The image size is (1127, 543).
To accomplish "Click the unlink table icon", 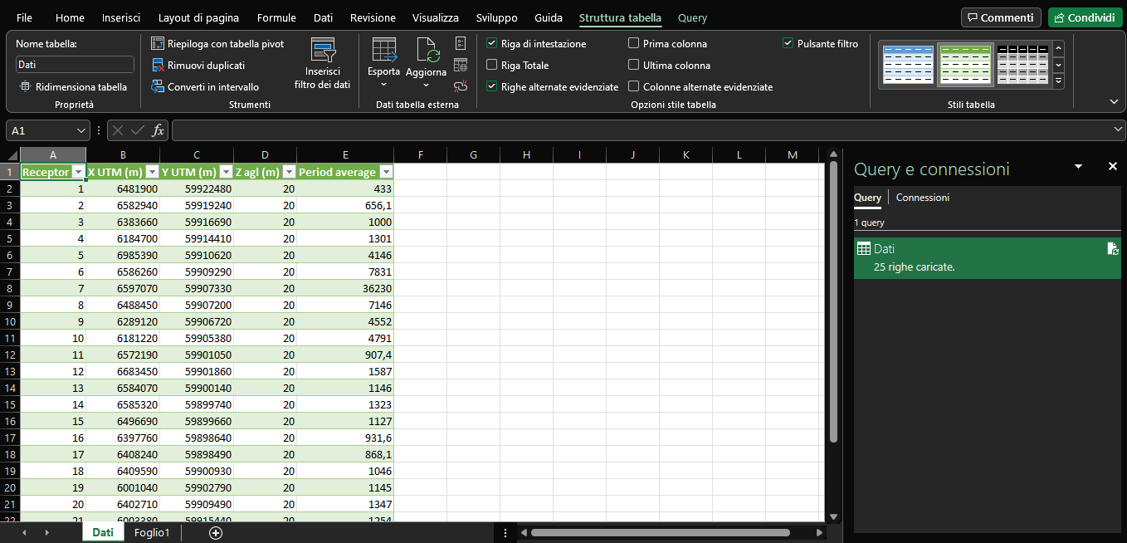I will click(461, 86).
